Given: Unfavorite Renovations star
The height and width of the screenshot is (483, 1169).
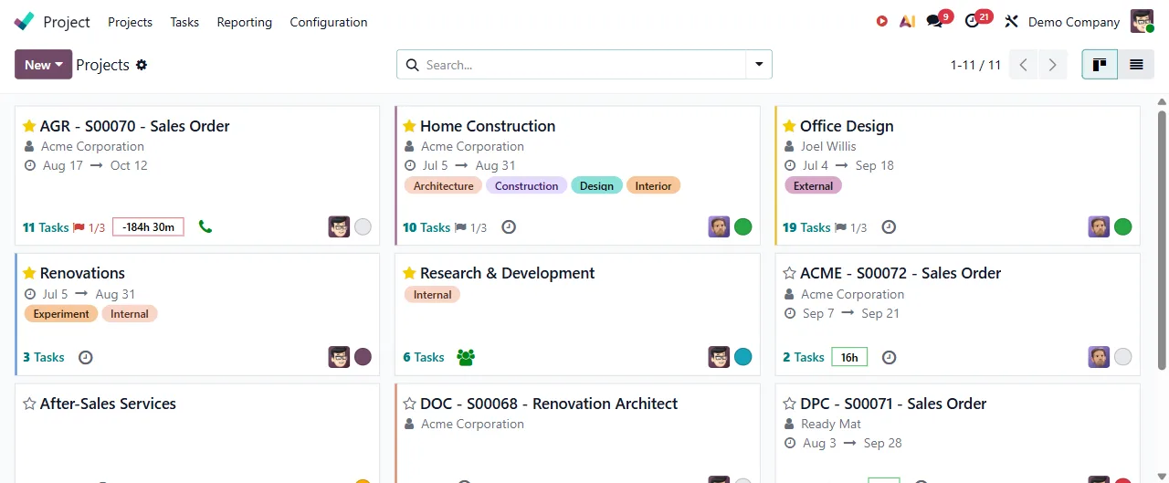Looking at the screenshot, I should tap(29, 273).
